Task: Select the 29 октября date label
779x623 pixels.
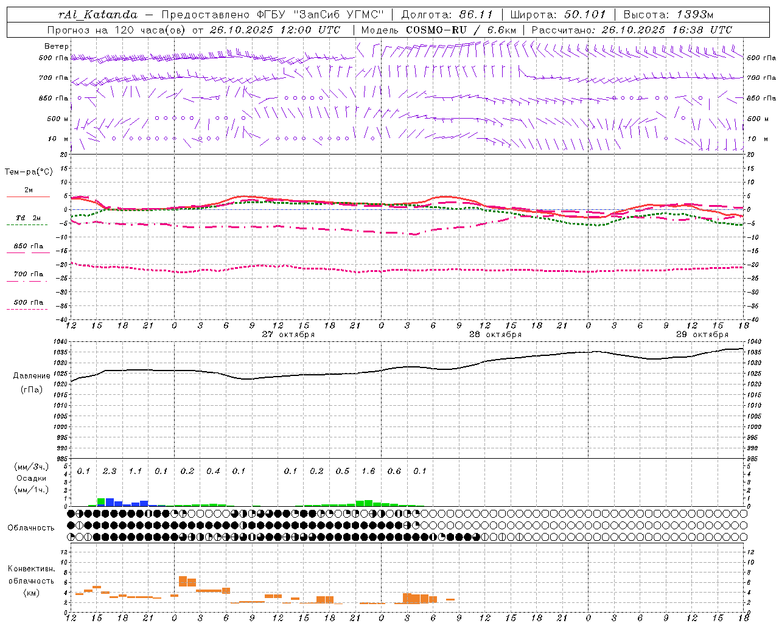Action: pos(702,334)
